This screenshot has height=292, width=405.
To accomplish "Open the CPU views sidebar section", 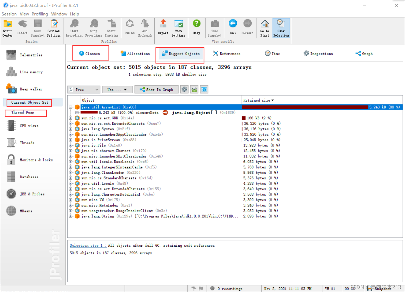I will 23,126.
